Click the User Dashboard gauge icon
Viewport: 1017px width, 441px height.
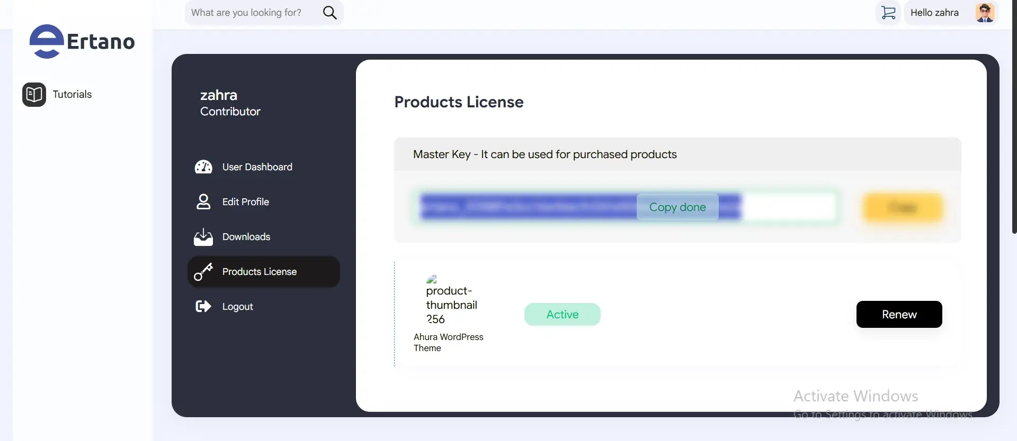[x=203, y=167]
